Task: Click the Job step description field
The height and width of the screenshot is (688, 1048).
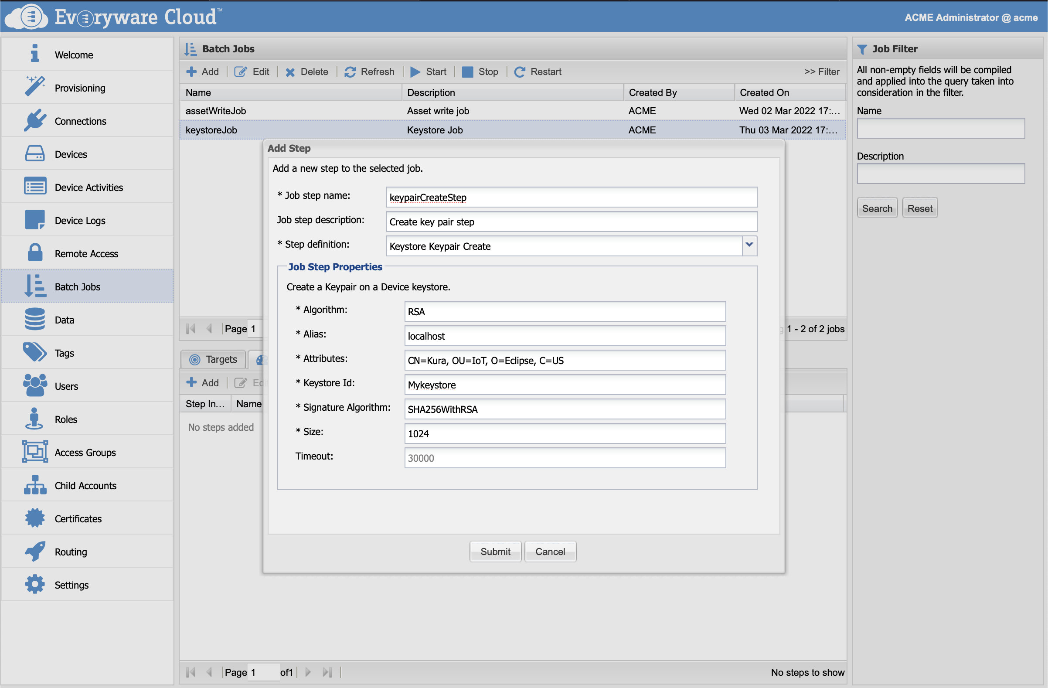Action: coord(572,221)
